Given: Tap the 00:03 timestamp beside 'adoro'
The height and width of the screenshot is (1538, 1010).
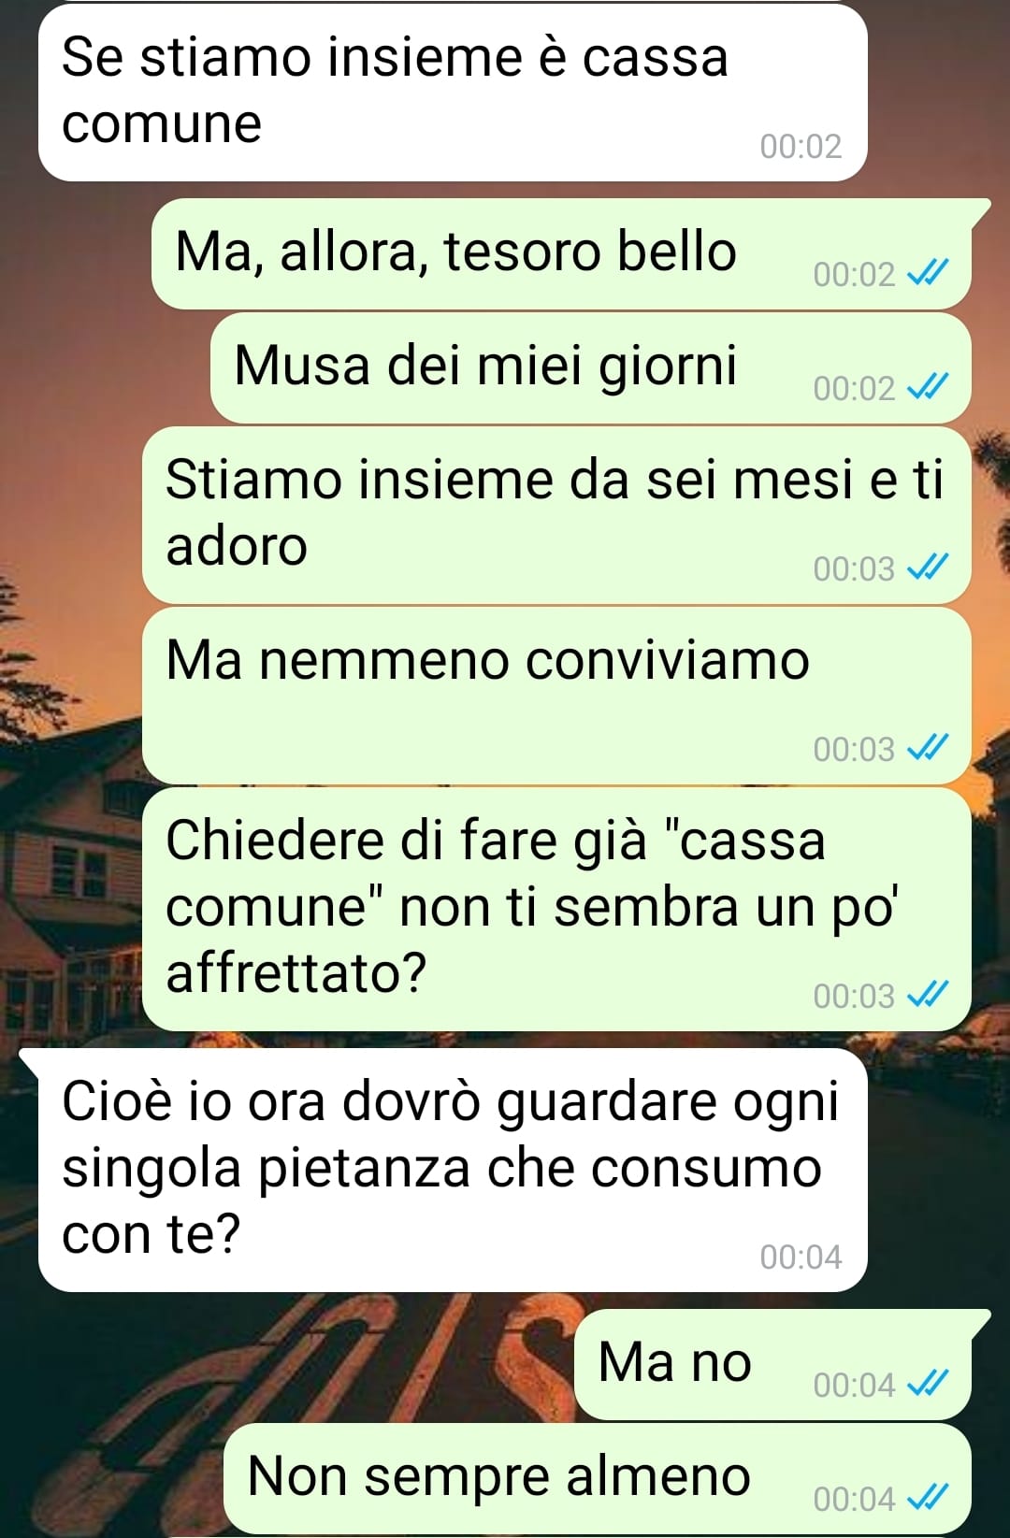Looking at the screenshot, I should pos(854,568).
